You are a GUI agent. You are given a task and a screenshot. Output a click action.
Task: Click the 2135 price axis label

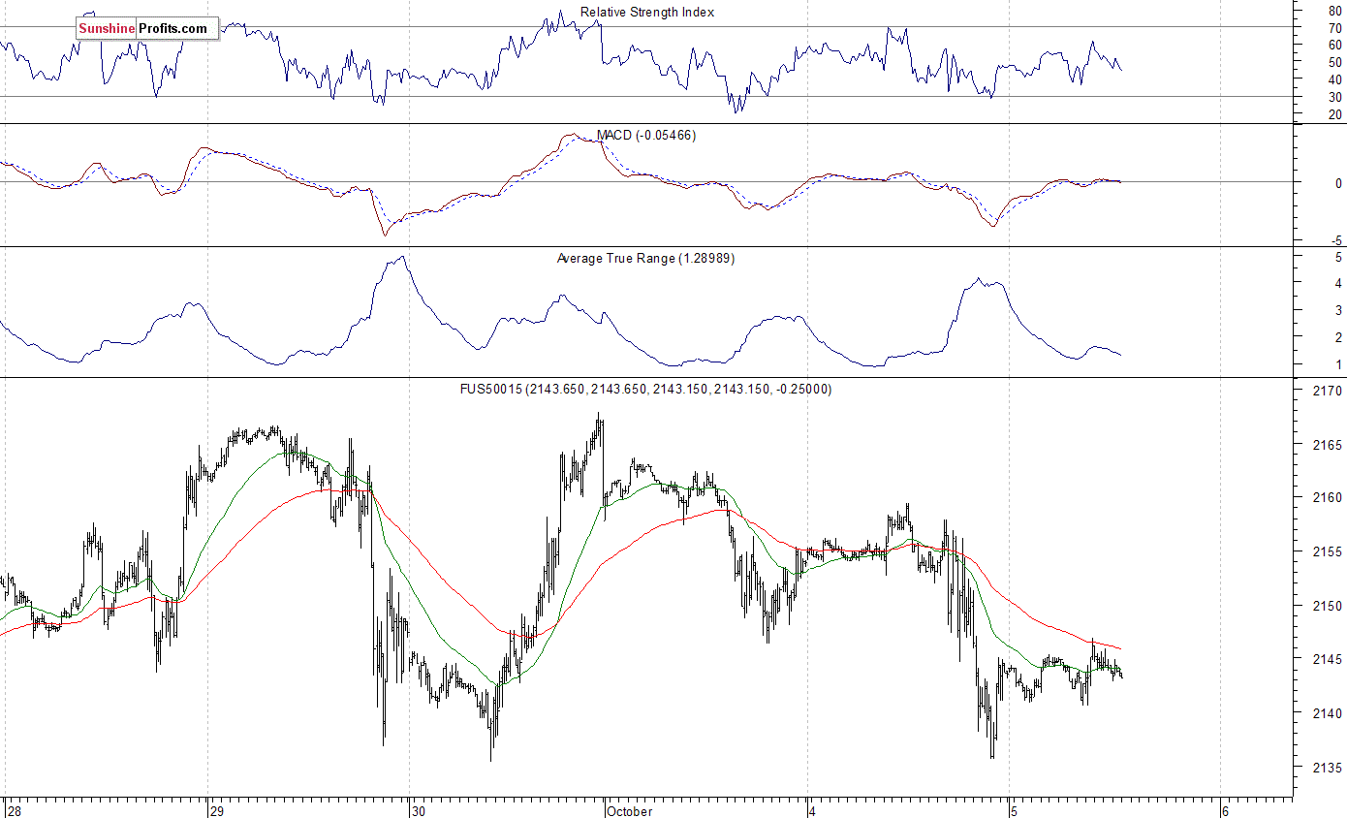(x=1329, y=768)
